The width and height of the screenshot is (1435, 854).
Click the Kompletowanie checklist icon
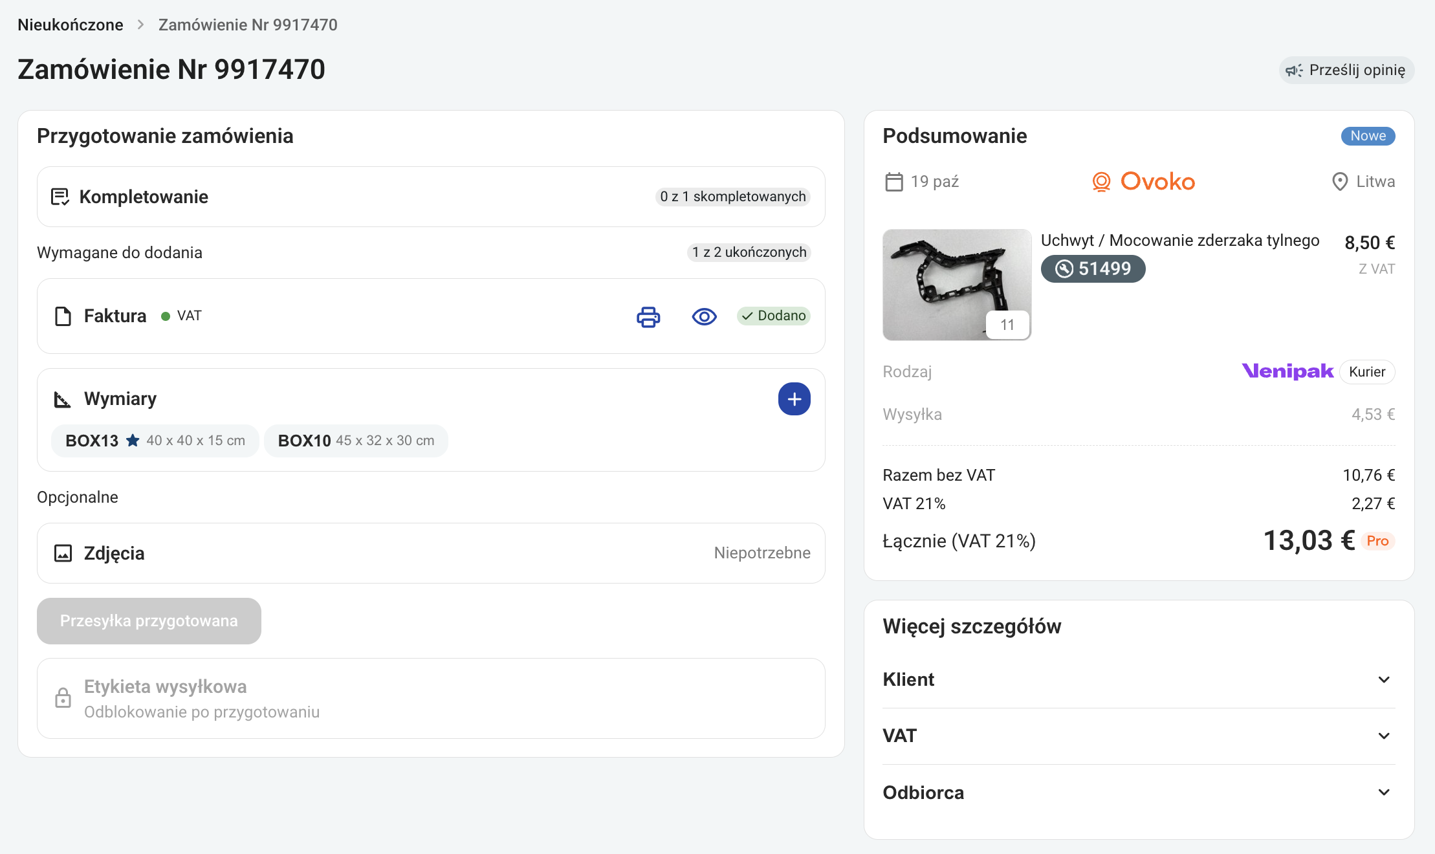[60, 197]
